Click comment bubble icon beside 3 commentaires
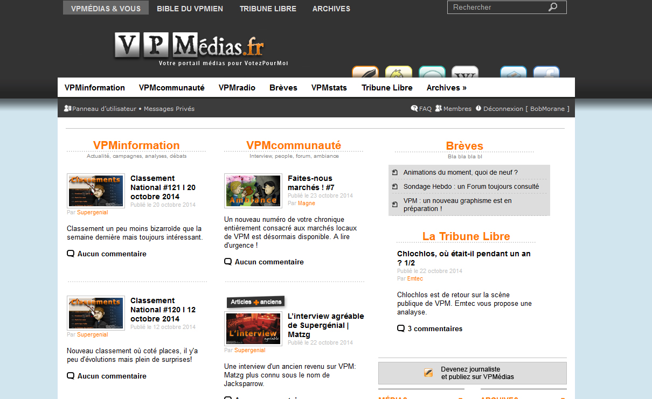This screenshot has height=399, width=652. coord(401,328)
